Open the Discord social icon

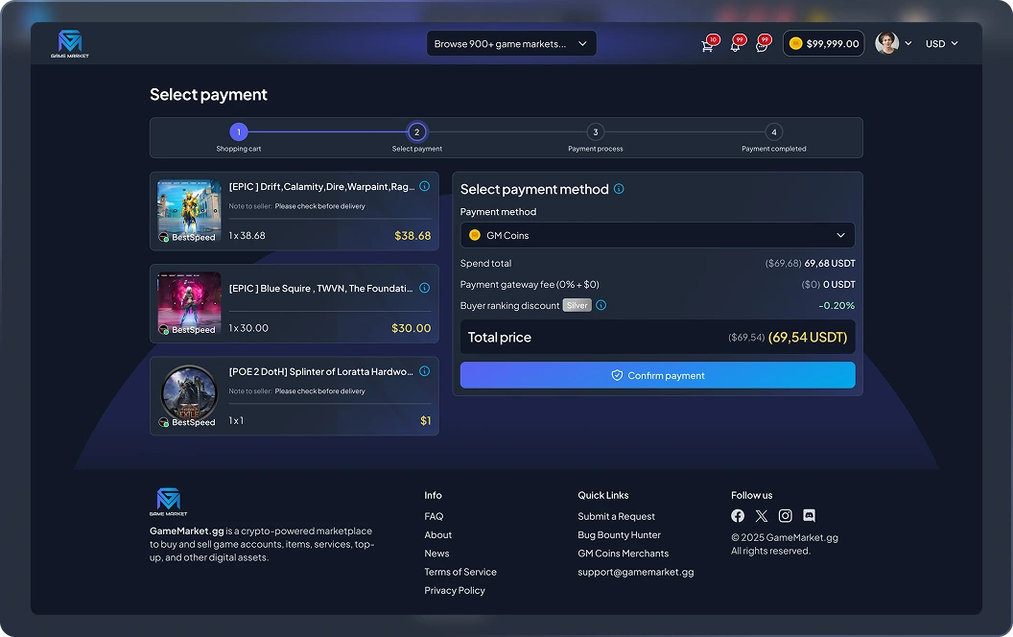[809, 515]
